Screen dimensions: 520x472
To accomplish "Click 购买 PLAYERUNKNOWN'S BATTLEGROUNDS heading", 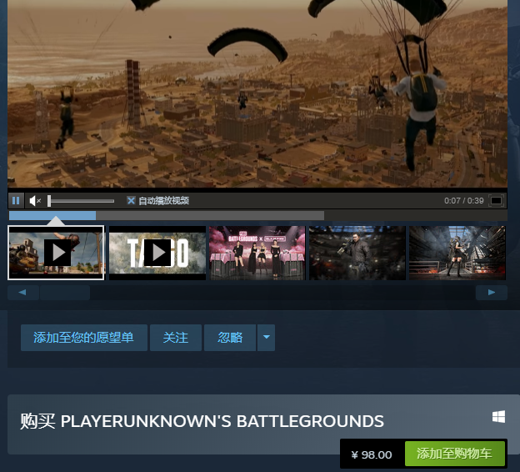I will pos(202,421).
